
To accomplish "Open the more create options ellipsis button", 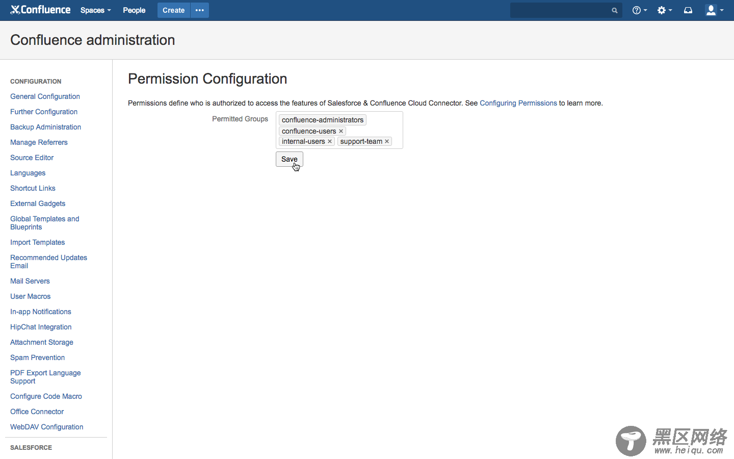I will [x=200, y=10].
